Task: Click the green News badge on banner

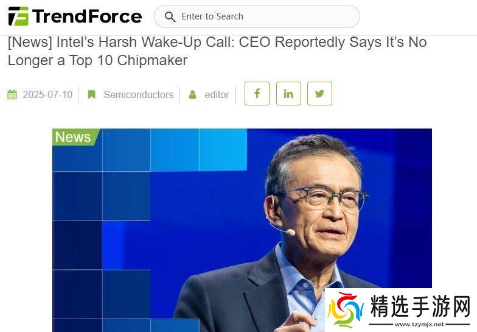Action: (75, 136)
